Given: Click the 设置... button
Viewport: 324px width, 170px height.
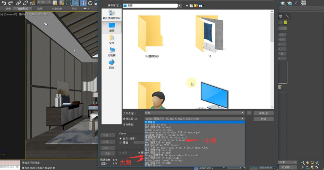Looking at the screenshot, I should [x=107, y=142].
